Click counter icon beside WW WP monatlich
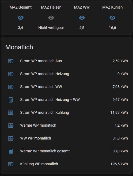Viewport: 133px width, 176px height. pos(11,138)
